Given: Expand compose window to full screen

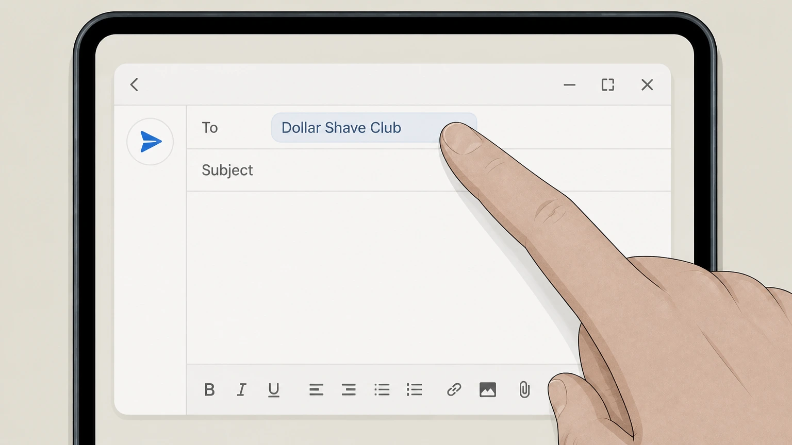Looking at the screenshot, I should point(608,84).
